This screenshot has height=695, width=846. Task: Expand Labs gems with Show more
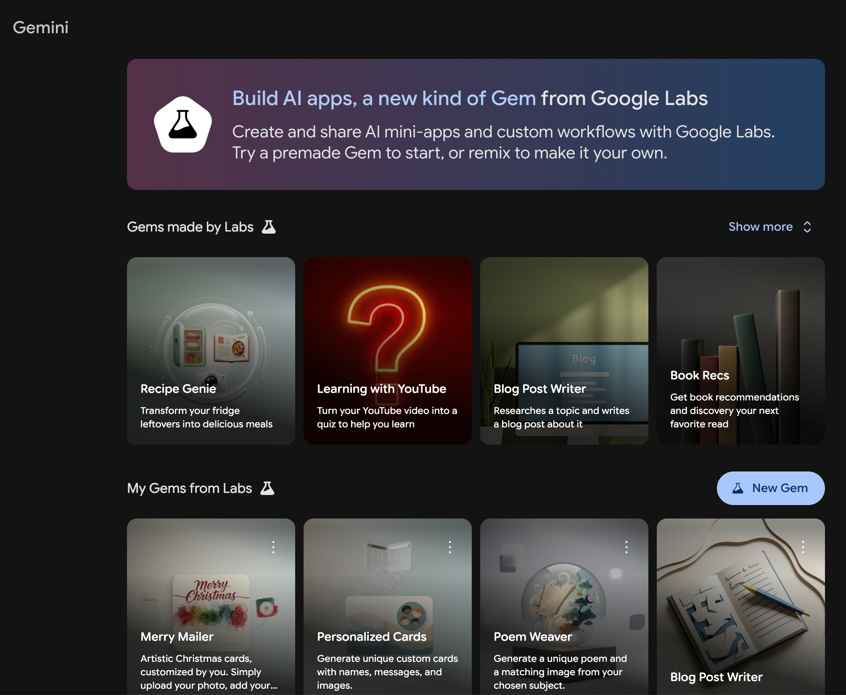(x=760, y=227)
